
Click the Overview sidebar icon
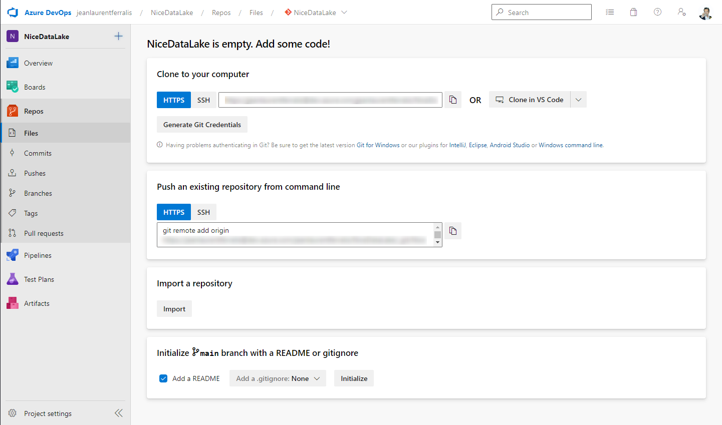(x=13, y=63)
